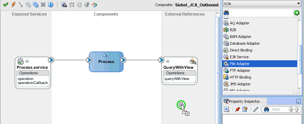Viewport: 304px width, 124px height.
Task: Collapse the QueryWithView reference minus button
Action: coord(168,61)
